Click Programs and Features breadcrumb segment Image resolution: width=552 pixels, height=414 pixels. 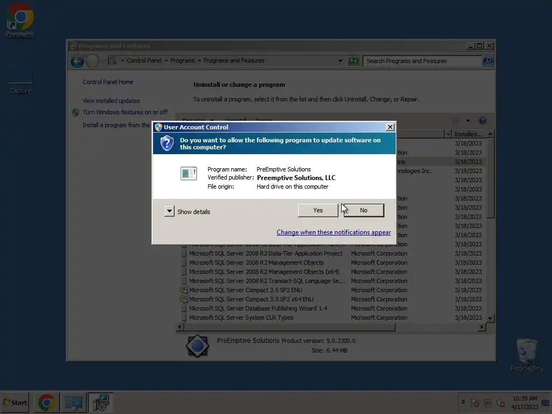click(234, 60)
